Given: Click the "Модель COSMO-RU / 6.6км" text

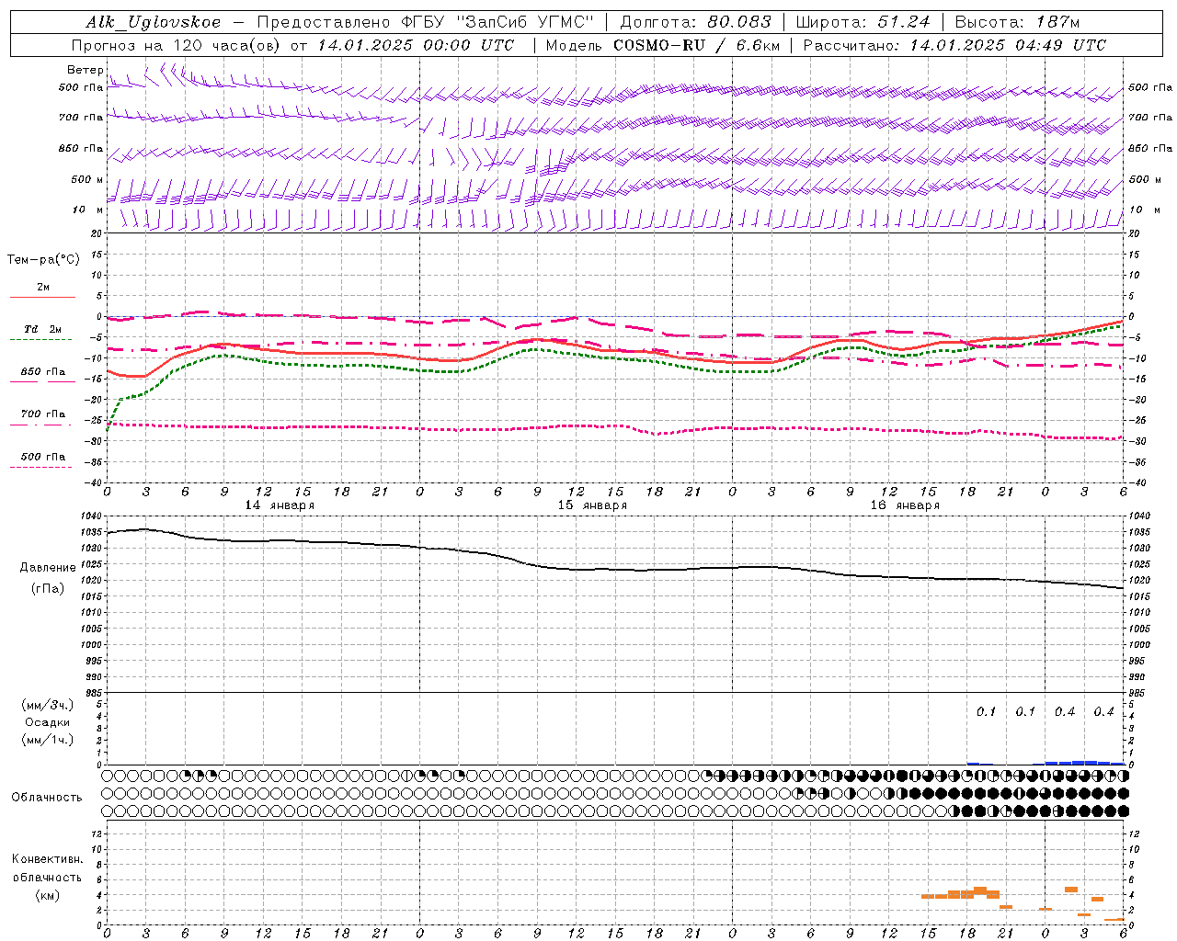Looking at the screenshot, I should (x=662, y=45).
